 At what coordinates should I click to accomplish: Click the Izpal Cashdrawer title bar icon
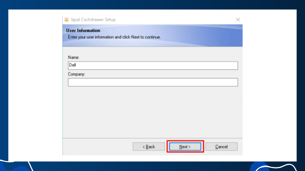[x=67, y=20]
